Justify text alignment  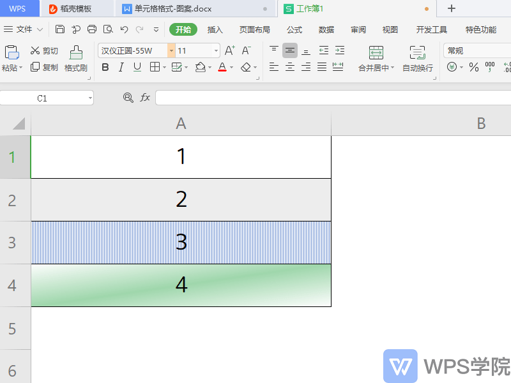pos(322,67)
